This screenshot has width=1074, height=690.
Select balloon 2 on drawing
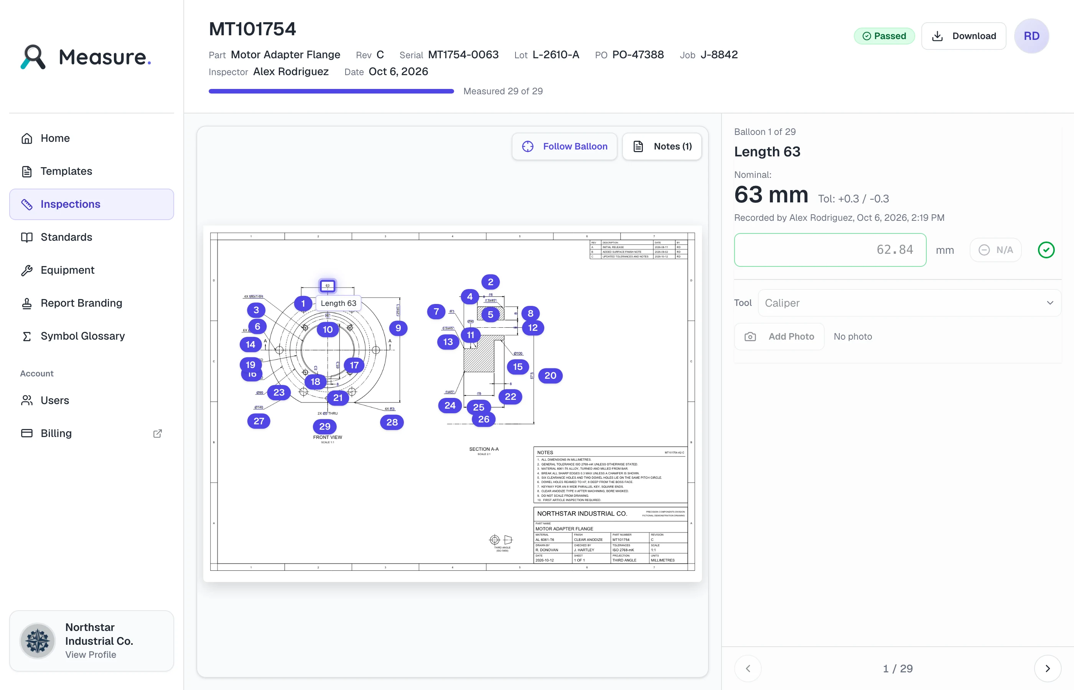point(490,282)
